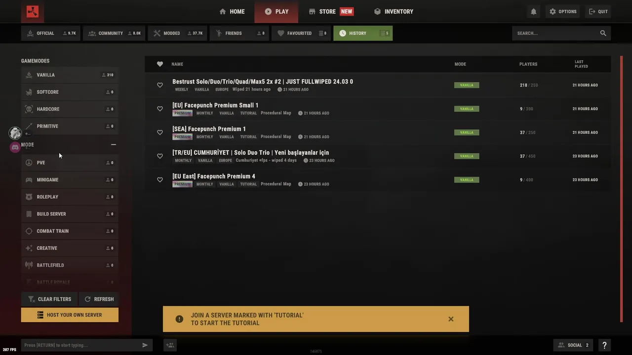Click search magnifier icon

point(603,33)
